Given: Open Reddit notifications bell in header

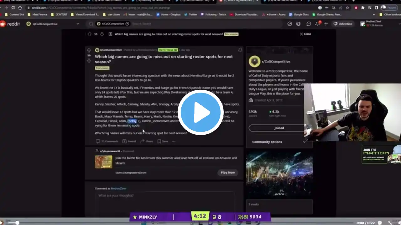Looking at the screenshot, I should (317, 24).
